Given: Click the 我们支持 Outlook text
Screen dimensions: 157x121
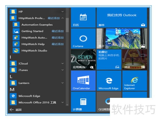Looking at the screenshot, I should point(122,15).
